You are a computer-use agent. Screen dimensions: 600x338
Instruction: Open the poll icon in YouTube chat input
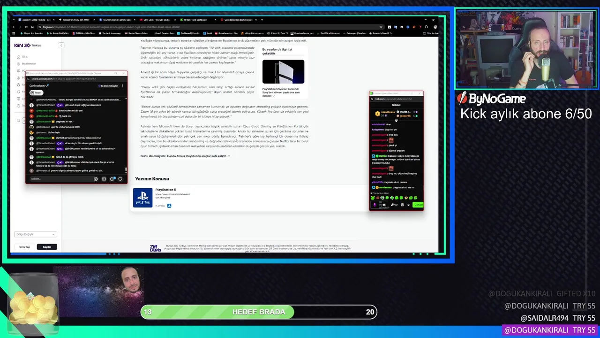coord(104,179)
